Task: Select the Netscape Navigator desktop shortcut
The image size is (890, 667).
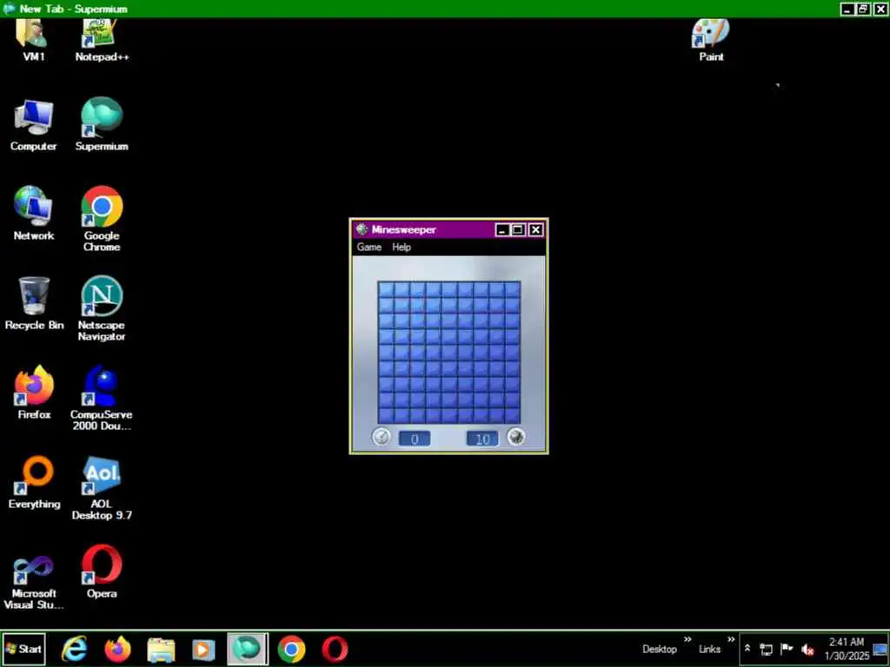Action: pos(102,308)
